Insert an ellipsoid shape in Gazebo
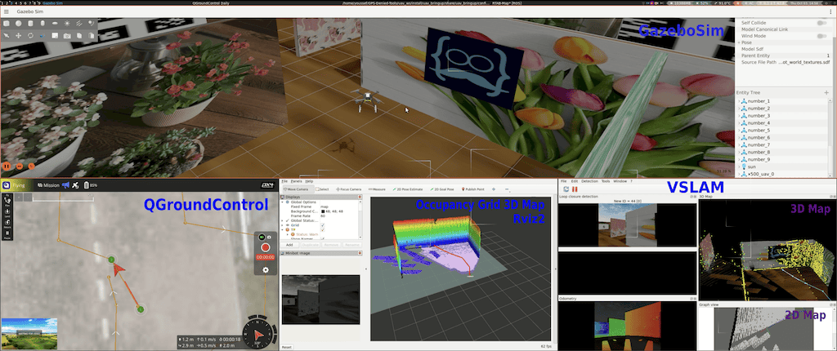This screenshot has height=351, width=837. (55, 24)
